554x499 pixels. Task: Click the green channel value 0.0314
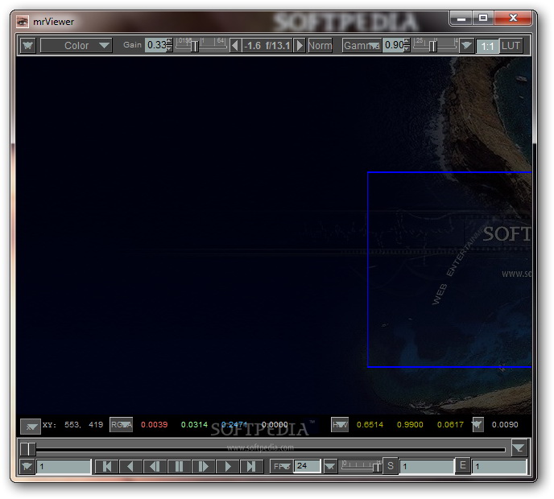click(x=194, y=424)
